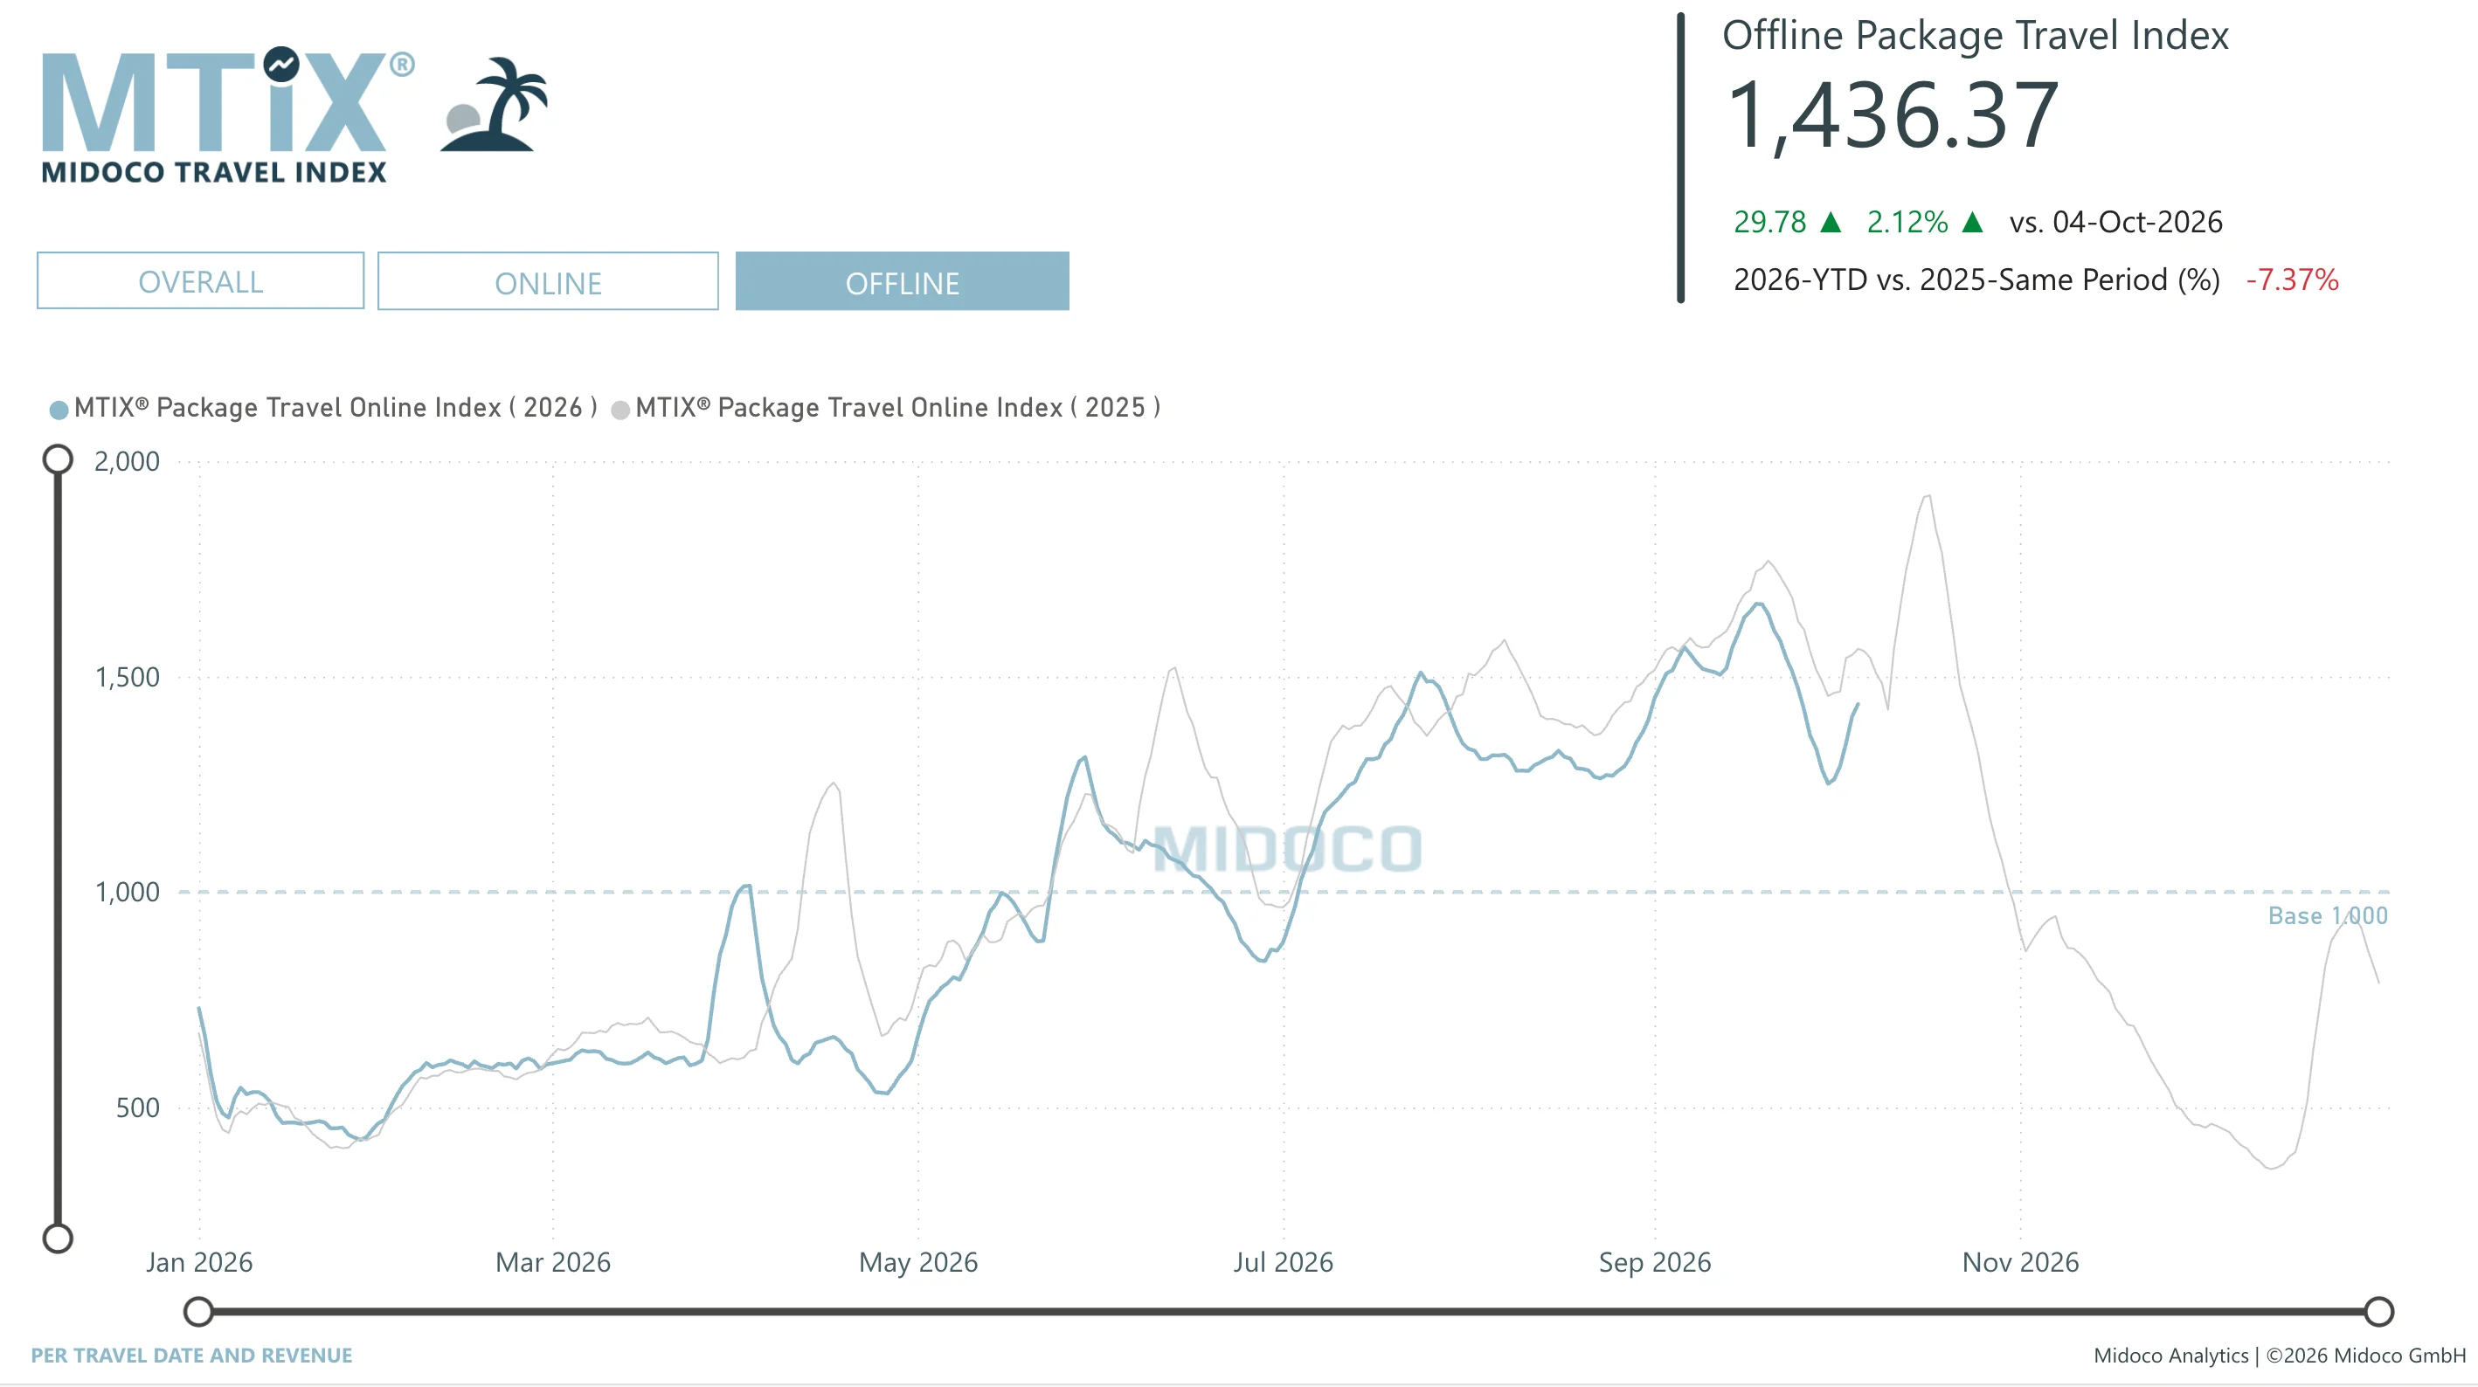Image resolution: width=2478 pixels, height=1387 pixels.
Task: Click the 2026 legend color dot
Action: click(x=59, y=410)
